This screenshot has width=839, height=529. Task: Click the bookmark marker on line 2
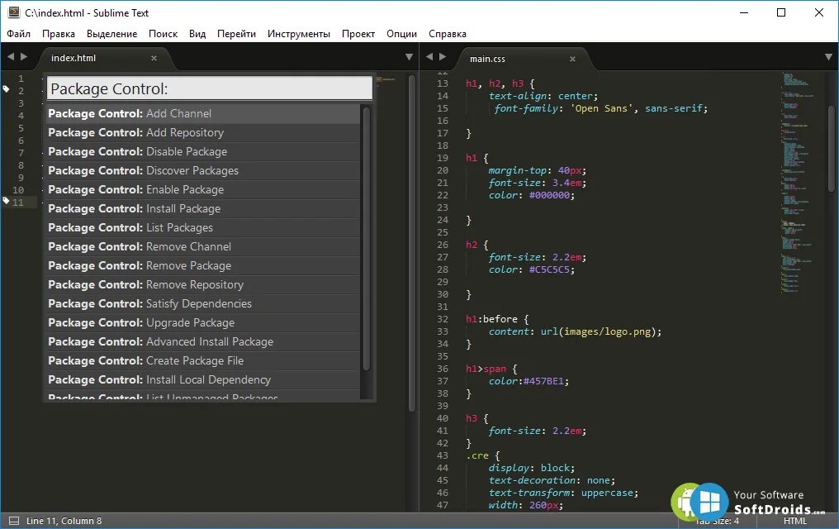[6, 89]
